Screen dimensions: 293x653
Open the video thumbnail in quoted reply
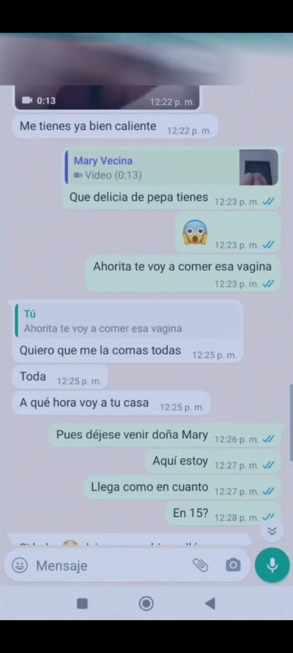click(x=259, y=167)
